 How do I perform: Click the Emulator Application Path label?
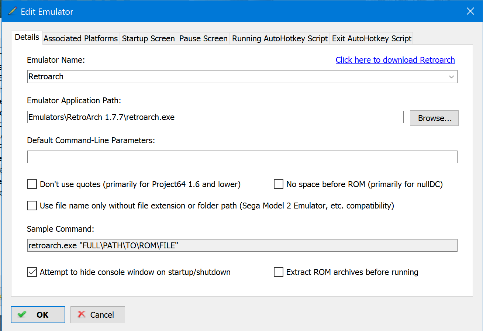[74, 100]
